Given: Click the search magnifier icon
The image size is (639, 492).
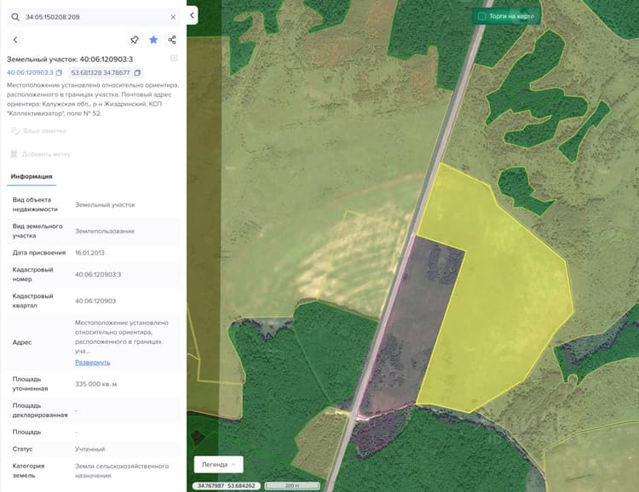Looking at the screenshot, I should tap(15, 17).
